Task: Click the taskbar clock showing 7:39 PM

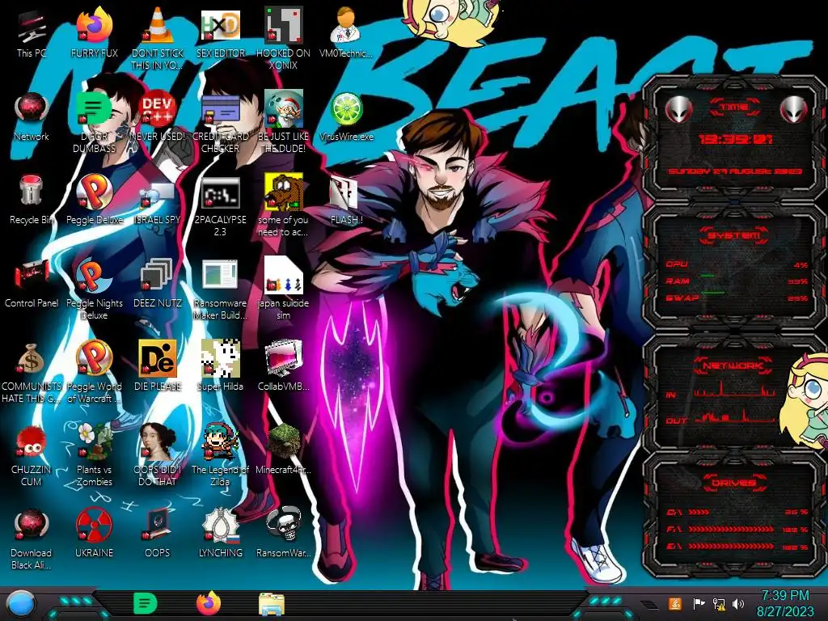Action: click(x=784, y=603)
